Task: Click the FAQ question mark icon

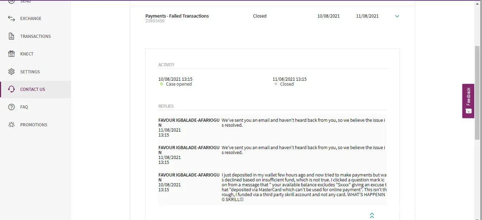Action: coord(12,107)
